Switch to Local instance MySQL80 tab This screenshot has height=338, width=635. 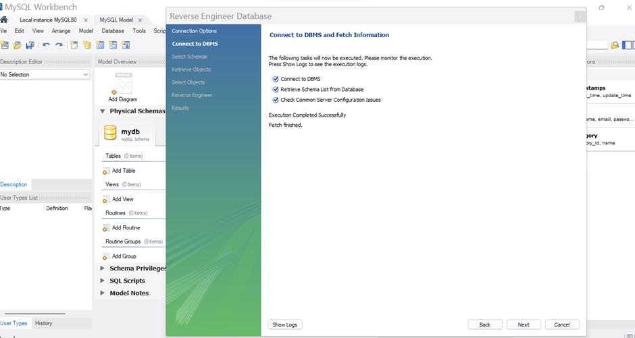[48, 20]
